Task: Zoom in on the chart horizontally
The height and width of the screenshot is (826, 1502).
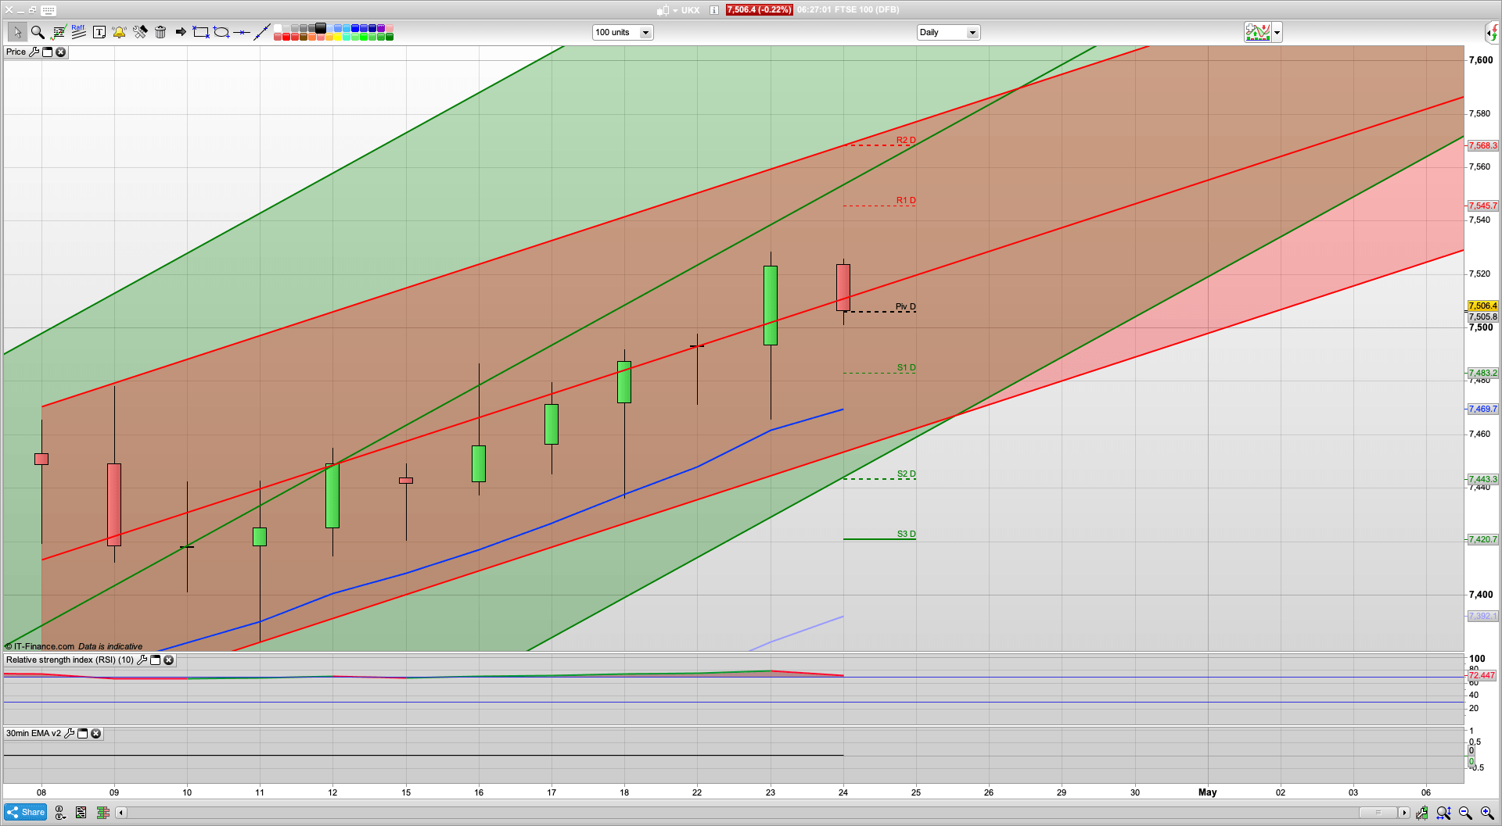Action: coord(1487,813)
